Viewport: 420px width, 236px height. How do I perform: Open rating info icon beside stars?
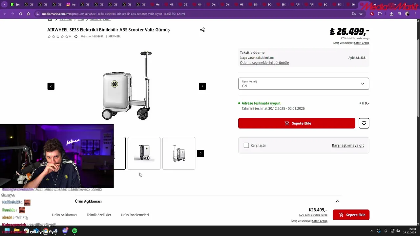click(x=76, y=36)
